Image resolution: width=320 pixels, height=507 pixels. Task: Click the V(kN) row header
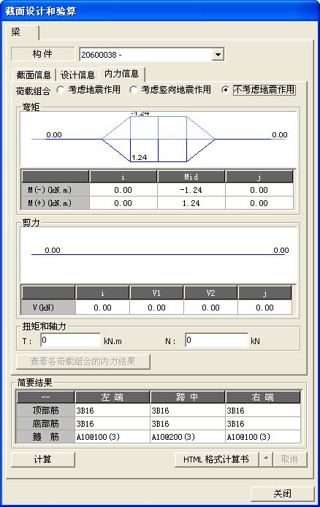[48, 307]
